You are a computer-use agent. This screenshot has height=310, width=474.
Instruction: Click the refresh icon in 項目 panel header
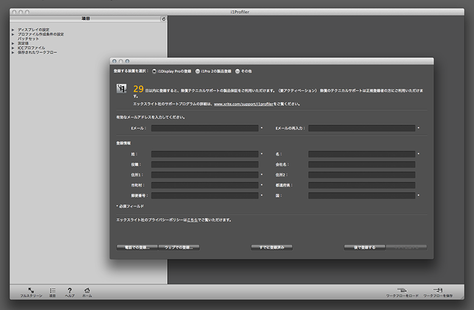[163, 19]
